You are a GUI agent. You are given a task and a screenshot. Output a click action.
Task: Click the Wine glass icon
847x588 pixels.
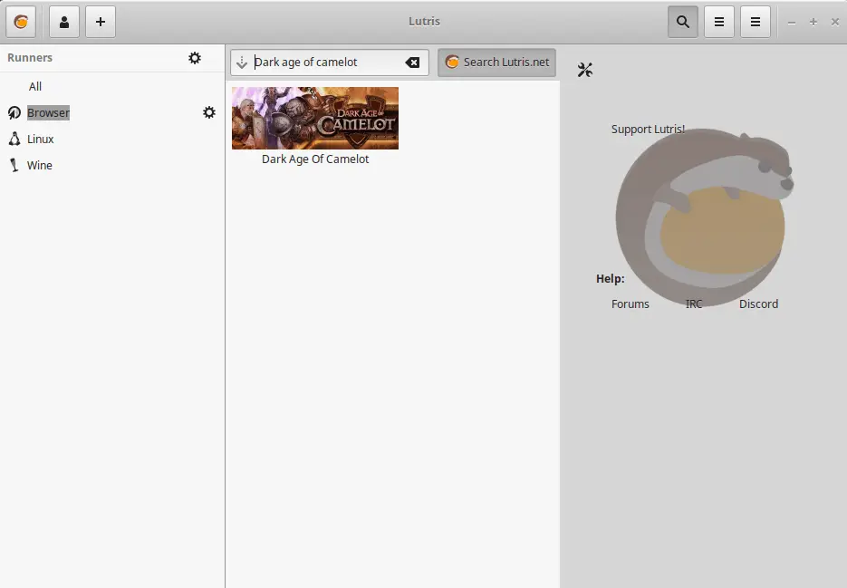tap(14, 166)
